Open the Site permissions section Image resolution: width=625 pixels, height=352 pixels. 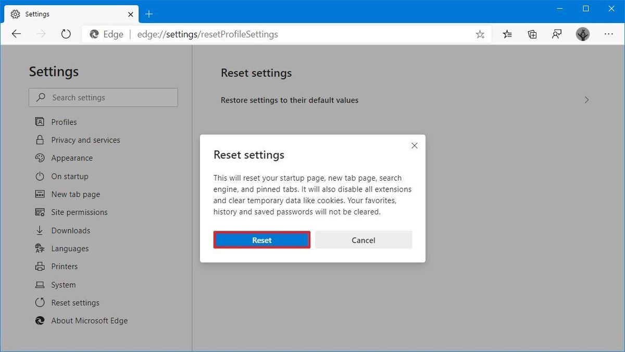tap(79, 212)
